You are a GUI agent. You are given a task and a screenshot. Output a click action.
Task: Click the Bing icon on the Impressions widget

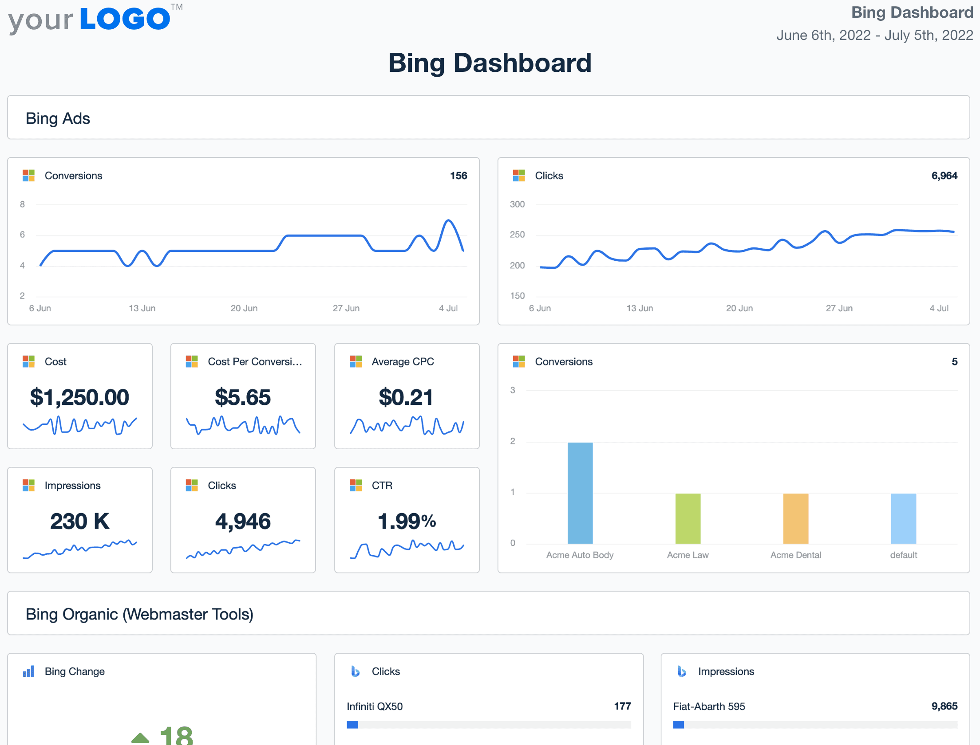[682, 671]
